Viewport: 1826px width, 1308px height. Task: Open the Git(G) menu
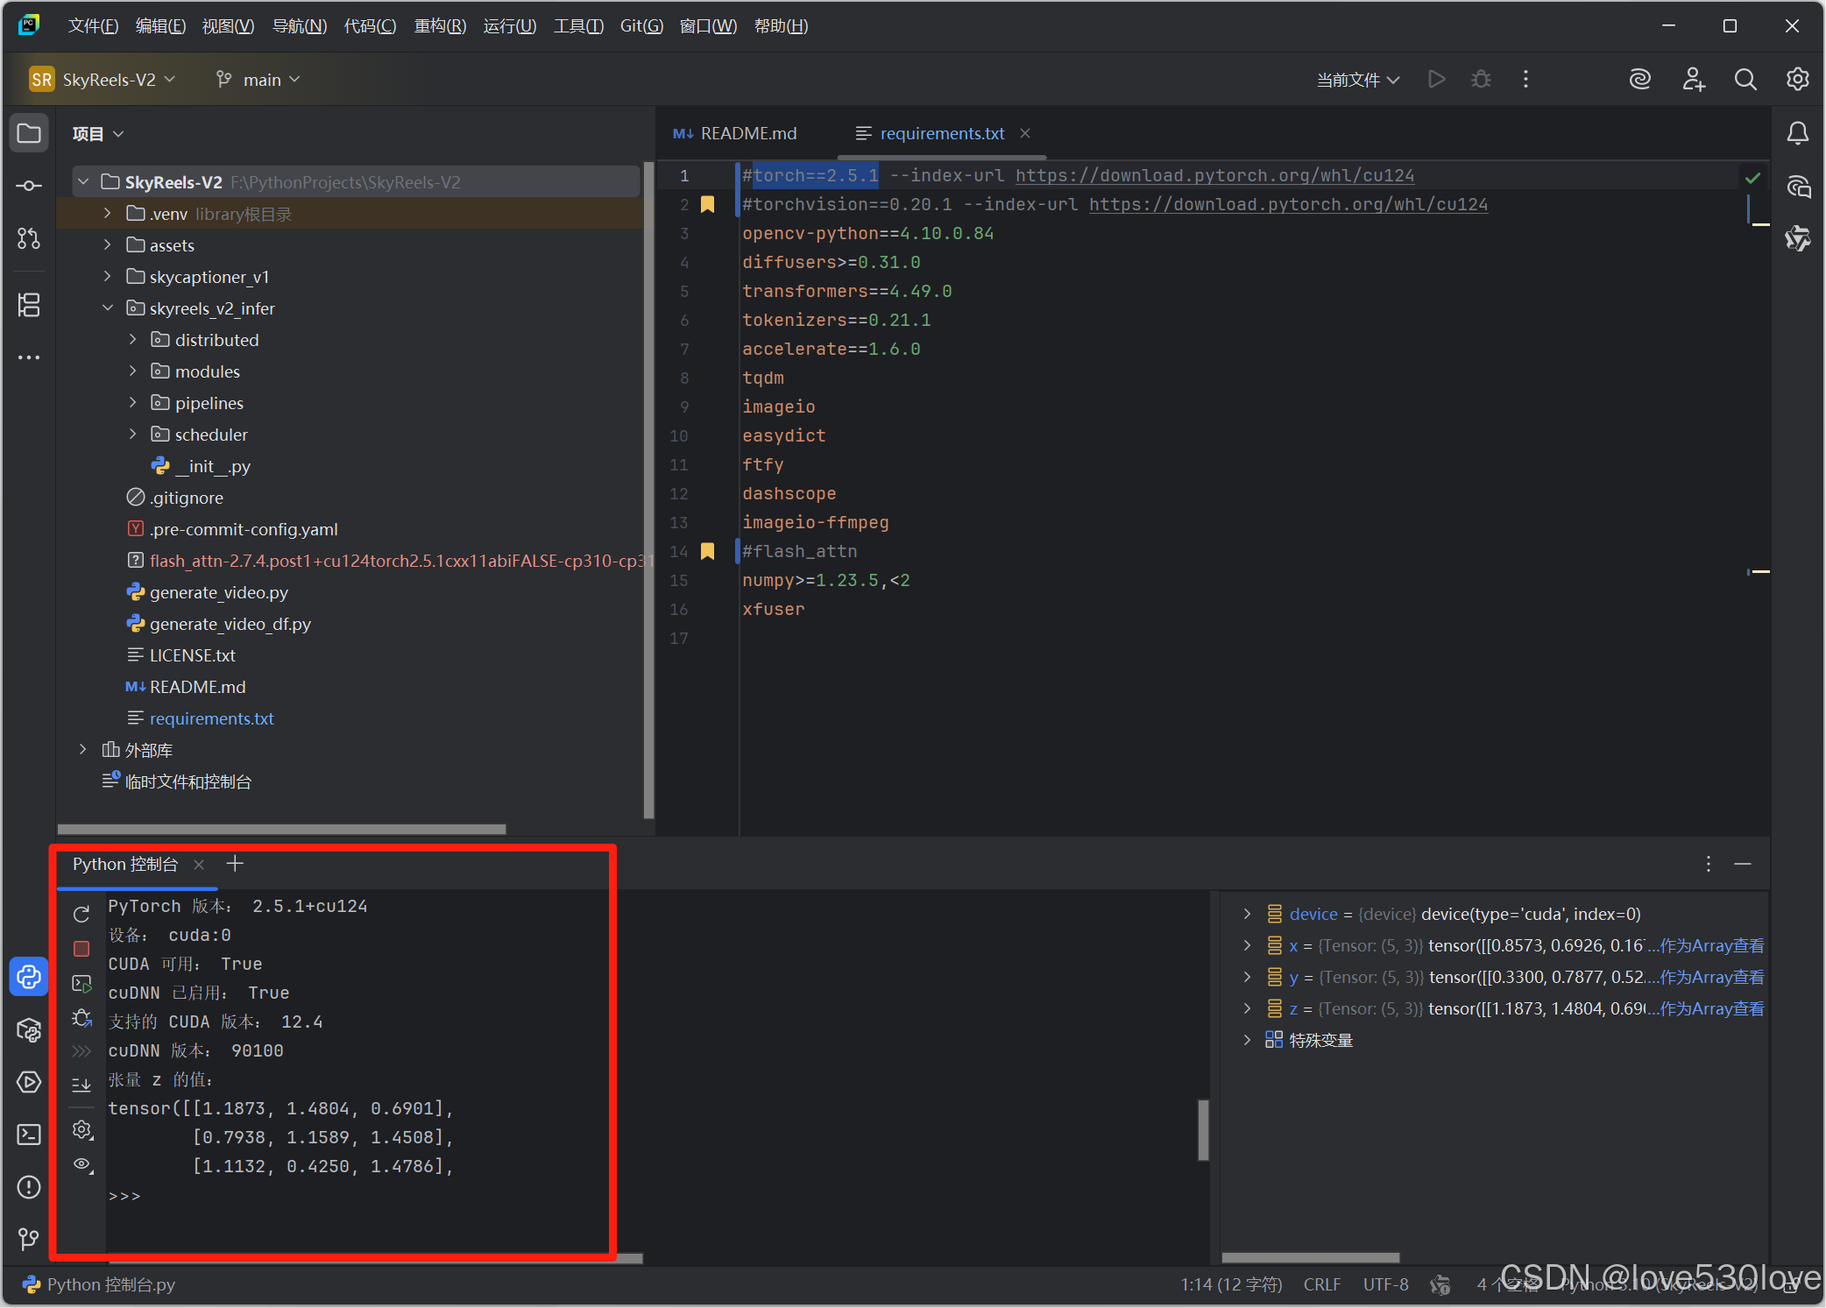tap(641, 26)
